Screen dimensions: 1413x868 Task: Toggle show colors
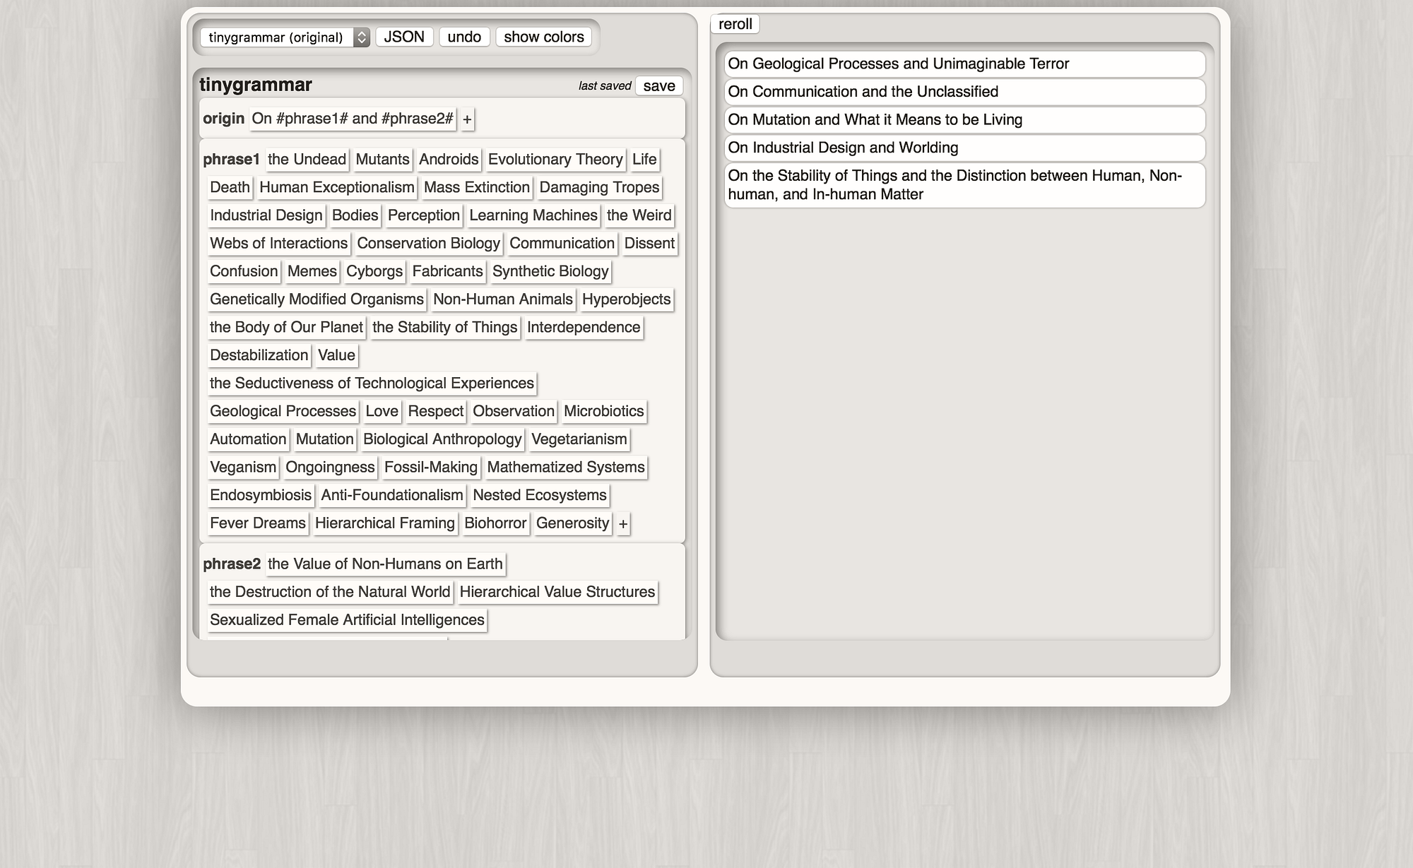click(543, 37)
